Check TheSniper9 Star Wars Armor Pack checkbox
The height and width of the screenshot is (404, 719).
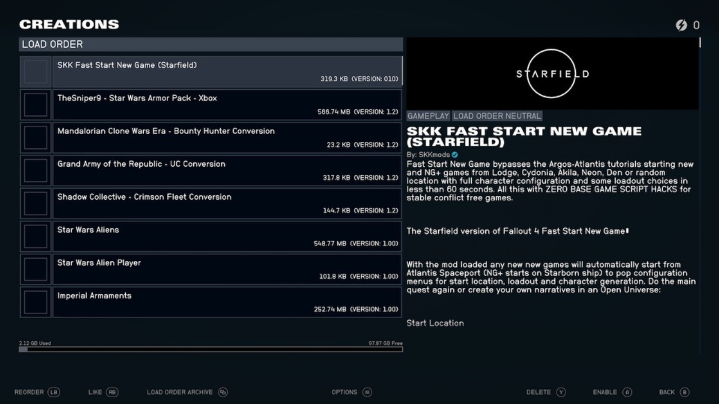[35, 104]
